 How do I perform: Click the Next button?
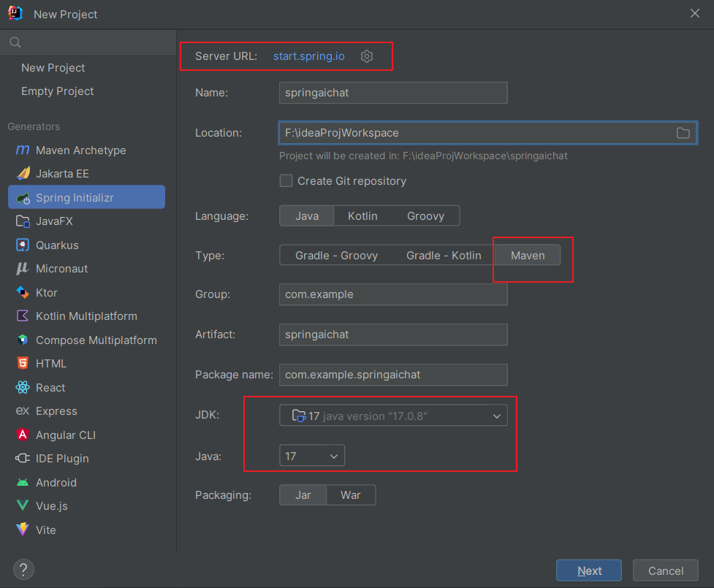[x=589, y=570]
